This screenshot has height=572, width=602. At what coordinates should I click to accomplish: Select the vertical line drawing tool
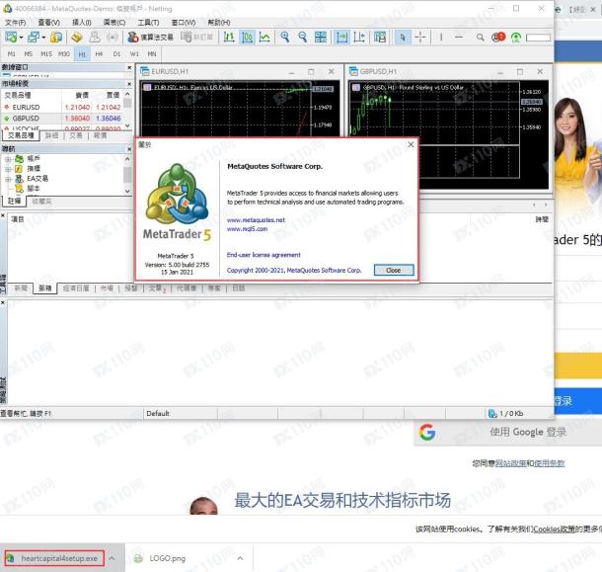click(441, 38)
